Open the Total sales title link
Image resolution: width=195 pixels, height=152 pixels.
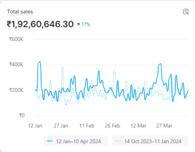point(20,12)
